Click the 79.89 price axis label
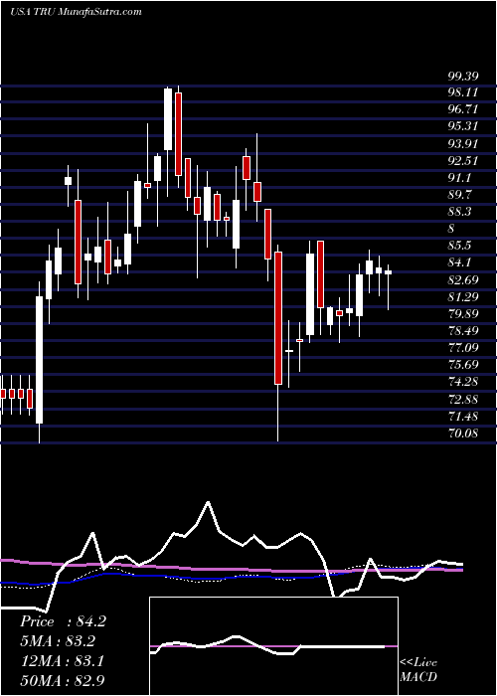 click(463, 314)
